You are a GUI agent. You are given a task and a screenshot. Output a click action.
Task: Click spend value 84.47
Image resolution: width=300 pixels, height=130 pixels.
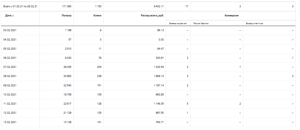tap(160, 49)
